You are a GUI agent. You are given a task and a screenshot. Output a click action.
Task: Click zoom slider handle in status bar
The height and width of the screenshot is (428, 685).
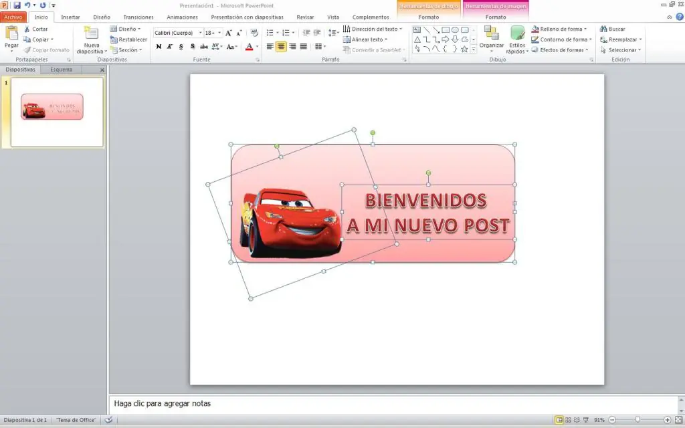pyautogui.click(x=638, y=420)
